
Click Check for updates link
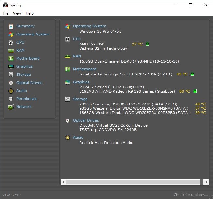tap(190, 195)
